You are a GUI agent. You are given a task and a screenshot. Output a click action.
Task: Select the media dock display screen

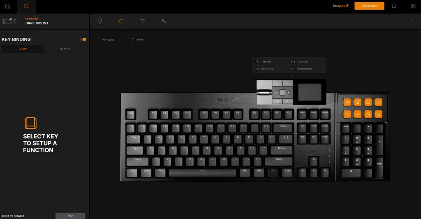(310, 92)
